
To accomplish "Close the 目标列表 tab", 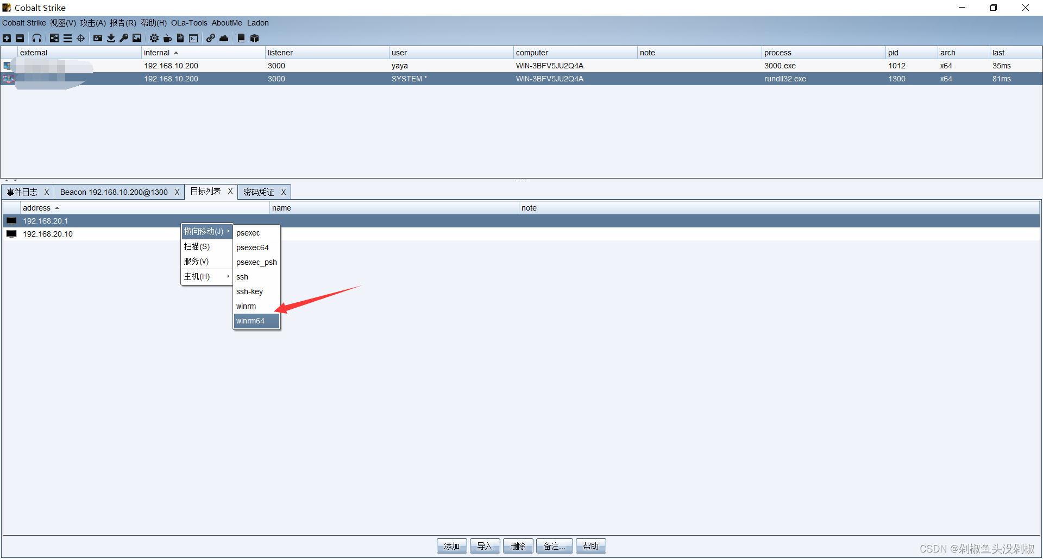I will pyautogui.click(x=230, y=191).
